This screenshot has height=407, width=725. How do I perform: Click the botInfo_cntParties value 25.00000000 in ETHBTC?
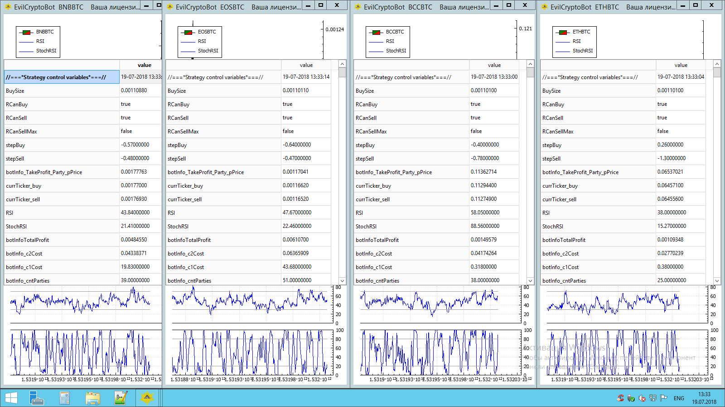click(x=672, y=280)
